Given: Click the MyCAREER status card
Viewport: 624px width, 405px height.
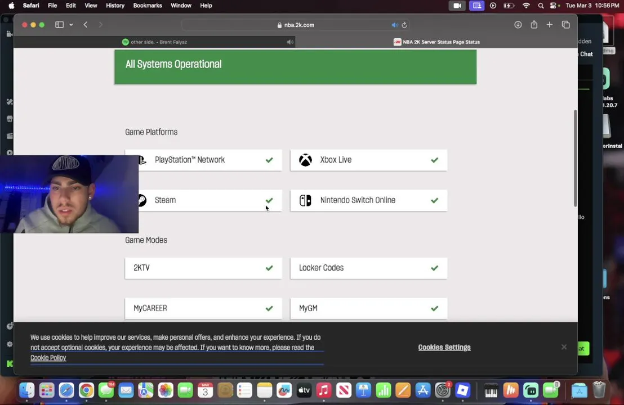Looking at the screenshot, I should (x=203, y=308).
